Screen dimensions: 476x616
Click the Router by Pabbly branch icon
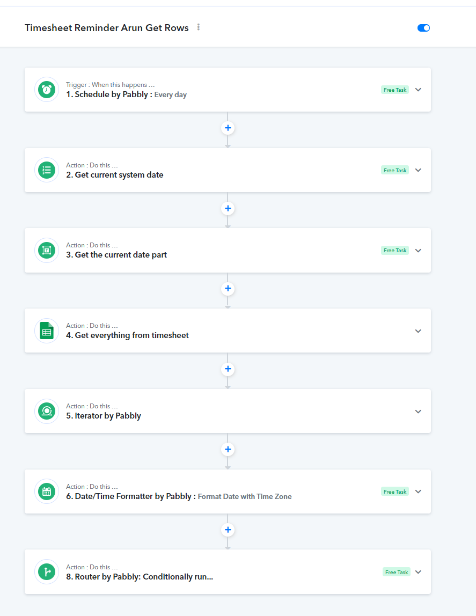47,572
